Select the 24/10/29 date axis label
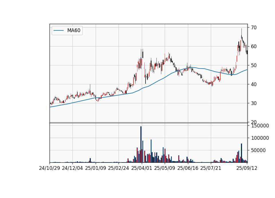The width and height of the screenshot is (275, 198). pos(50,168)
